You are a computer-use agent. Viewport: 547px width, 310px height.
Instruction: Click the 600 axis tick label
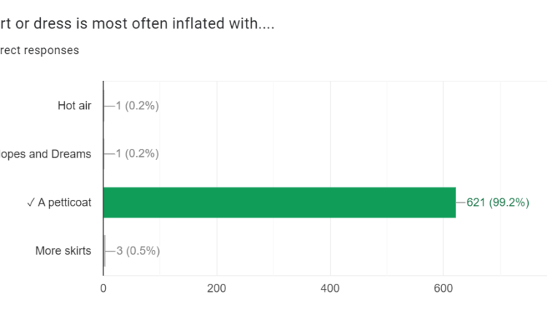coord(444,287)
